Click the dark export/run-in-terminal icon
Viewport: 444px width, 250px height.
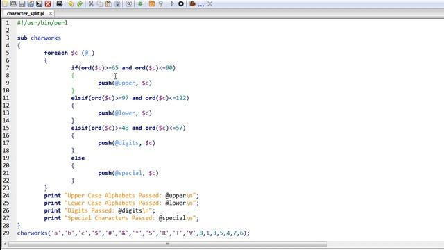tap(39, 3)
